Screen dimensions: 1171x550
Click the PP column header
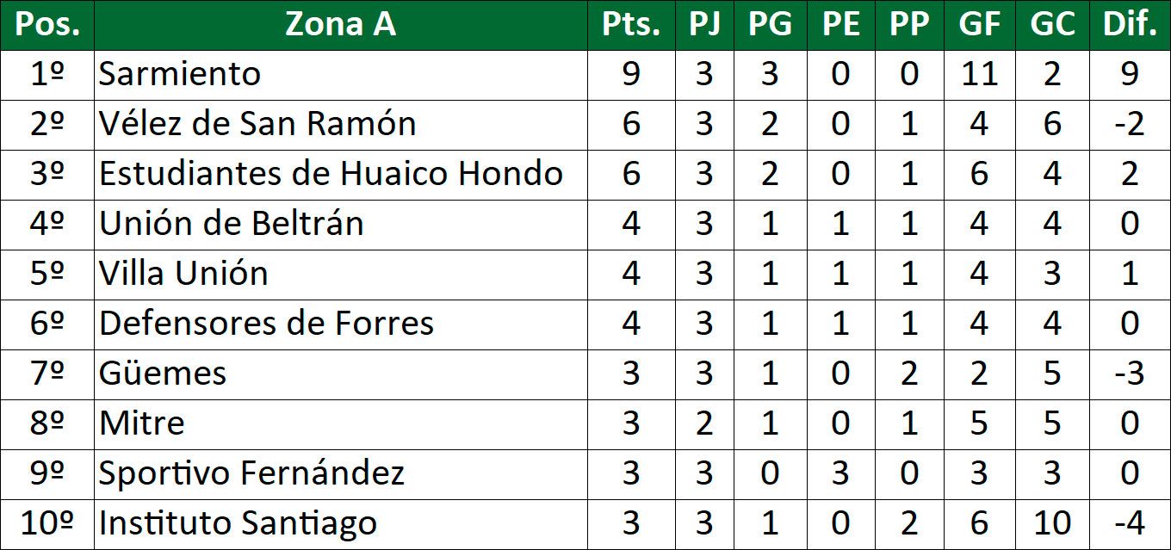(x=909, y=25)
